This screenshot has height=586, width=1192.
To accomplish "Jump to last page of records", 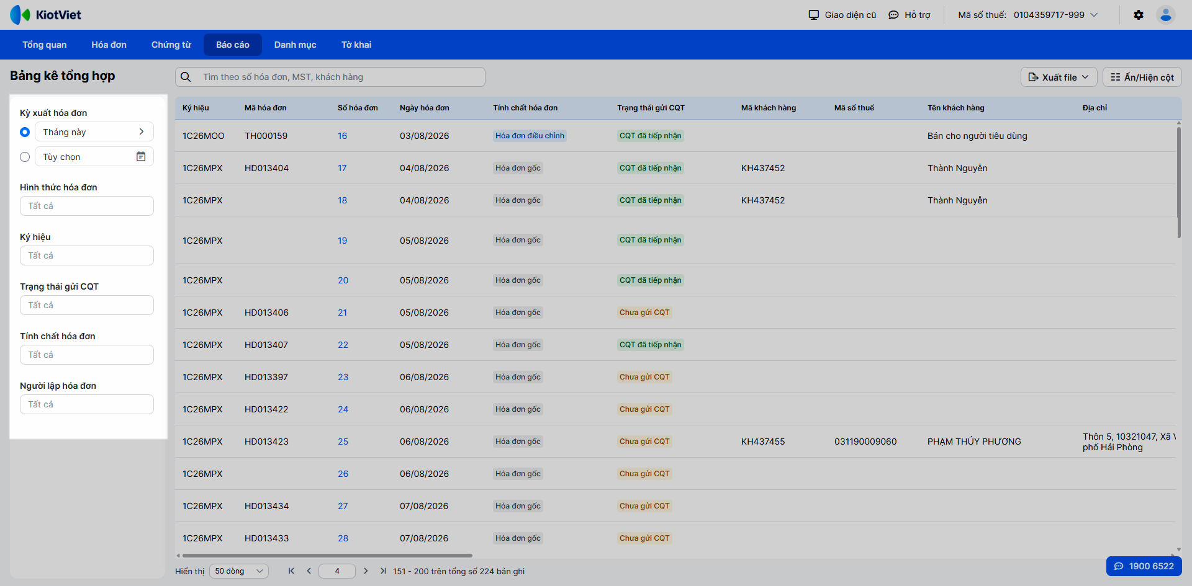I will click(383, 571).
